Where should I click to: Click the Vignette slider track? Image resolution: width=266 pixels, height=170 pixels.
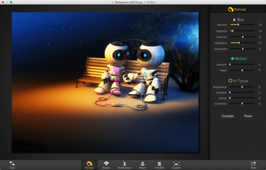point(243,31)
